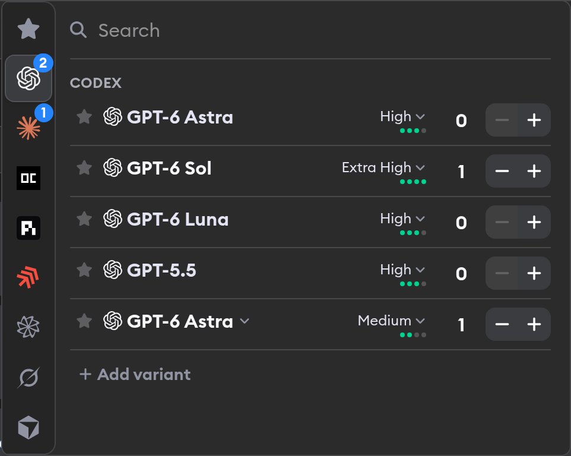Select the slashed-circle provider icon

(28, 378)
